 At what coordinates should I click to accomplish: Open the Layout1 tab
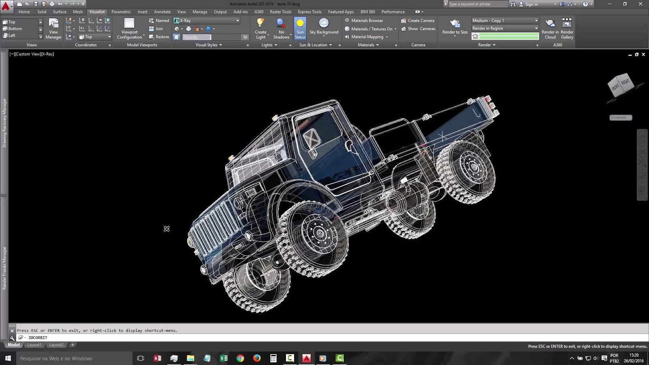34,344
